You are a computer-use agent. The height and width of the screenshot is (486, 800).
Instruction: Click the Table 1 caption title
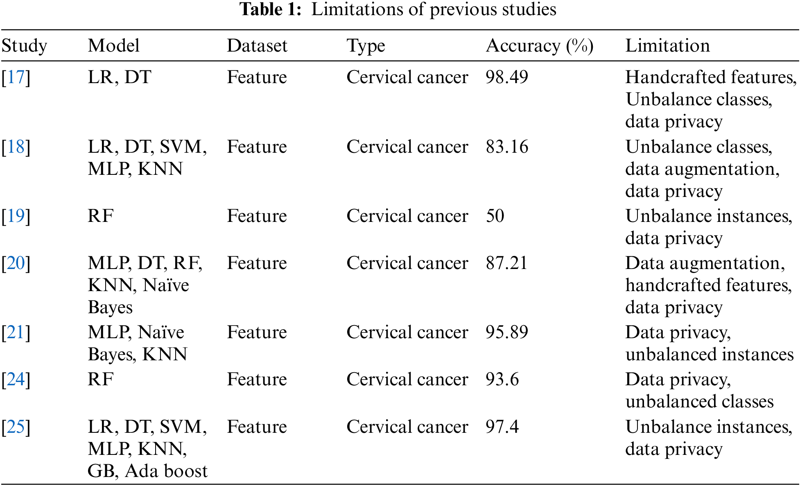coord(398,10)
